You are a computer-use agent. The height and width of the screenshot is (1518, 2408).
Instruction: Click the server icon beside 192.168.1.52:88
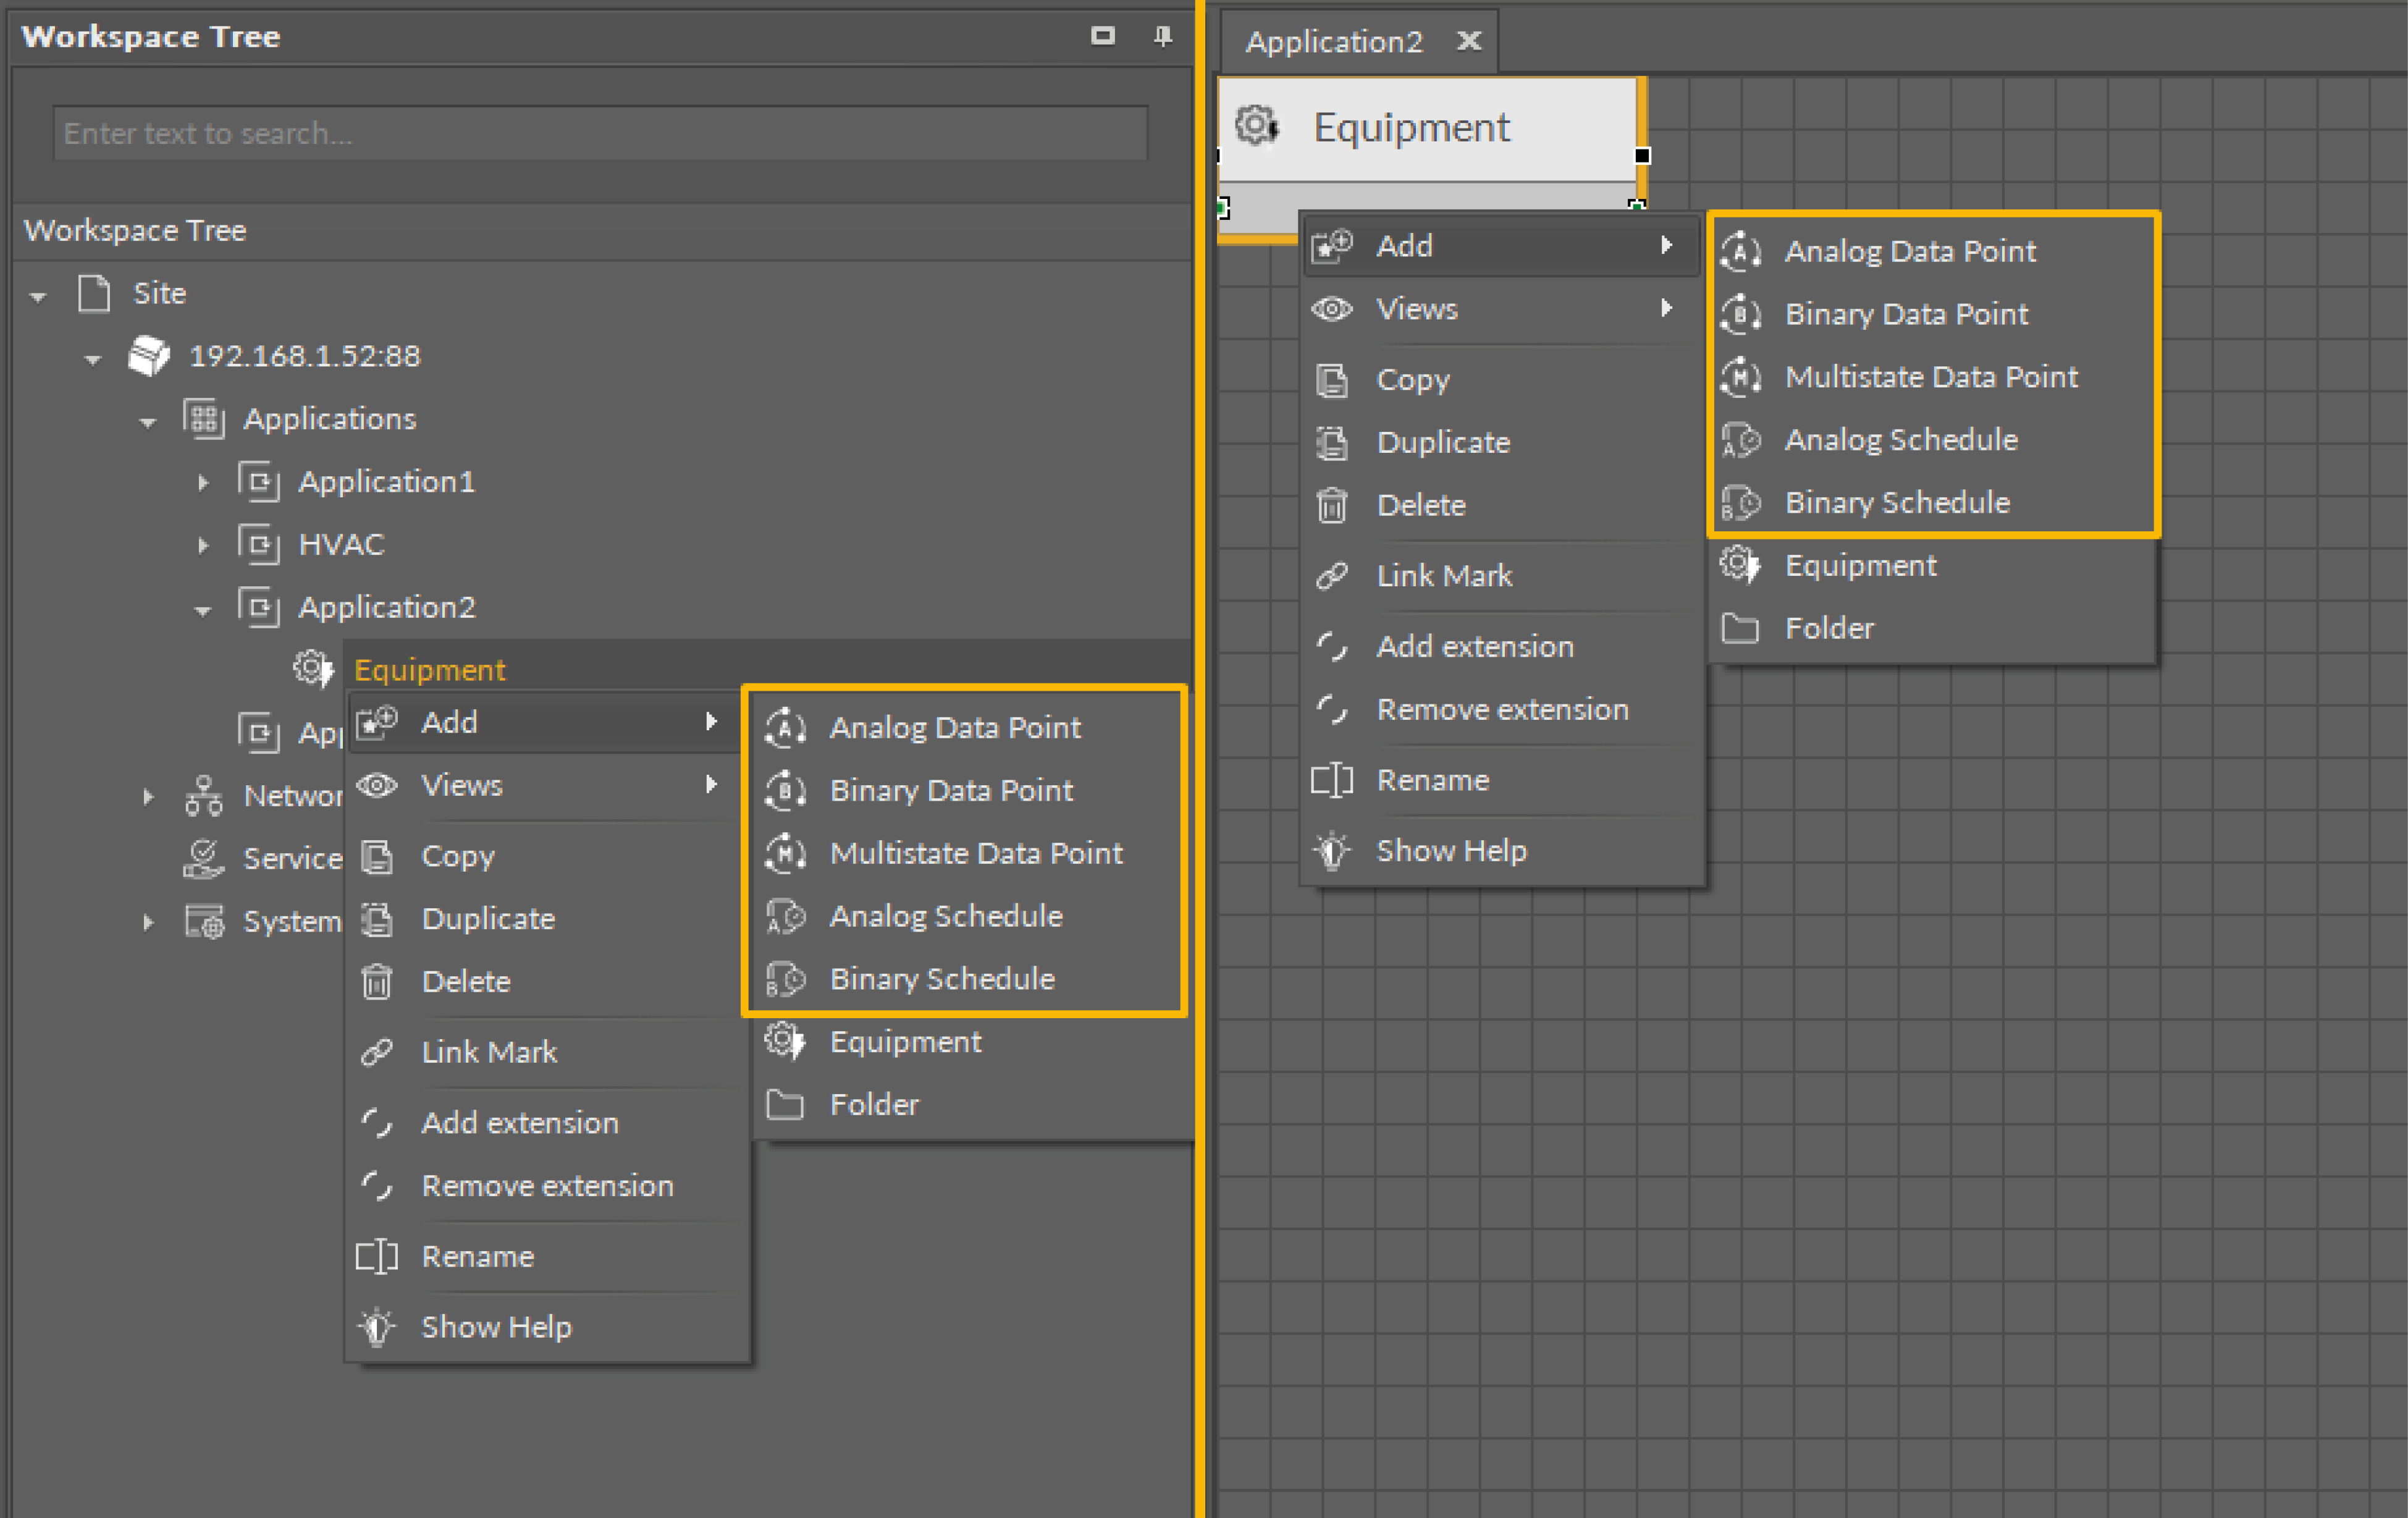pyautogui.click(x=149, y=356)
